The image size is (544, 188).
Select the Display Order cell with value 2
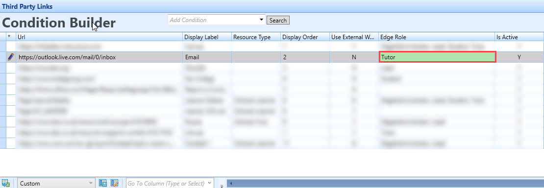pyautogui.click(x=305, y=57)
